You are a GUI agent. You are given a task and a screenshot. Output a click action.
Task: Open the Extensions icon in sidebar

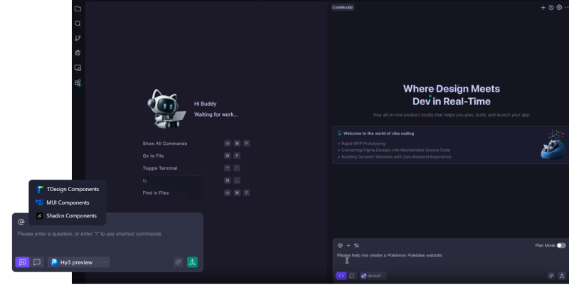tap(78, 83)
